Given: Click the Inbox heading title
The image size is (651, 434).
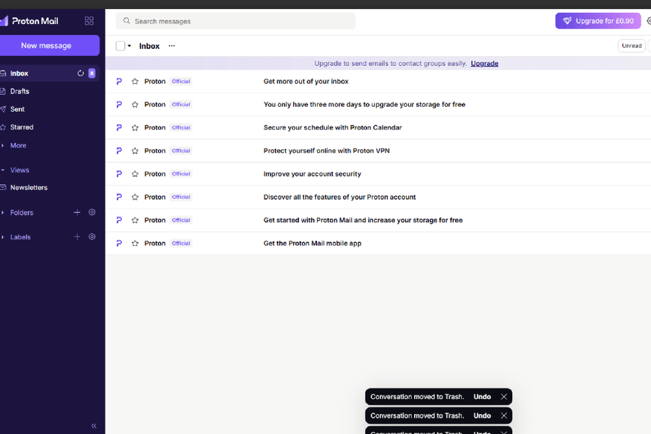Looking at the screenshot, I should point(150,46).
